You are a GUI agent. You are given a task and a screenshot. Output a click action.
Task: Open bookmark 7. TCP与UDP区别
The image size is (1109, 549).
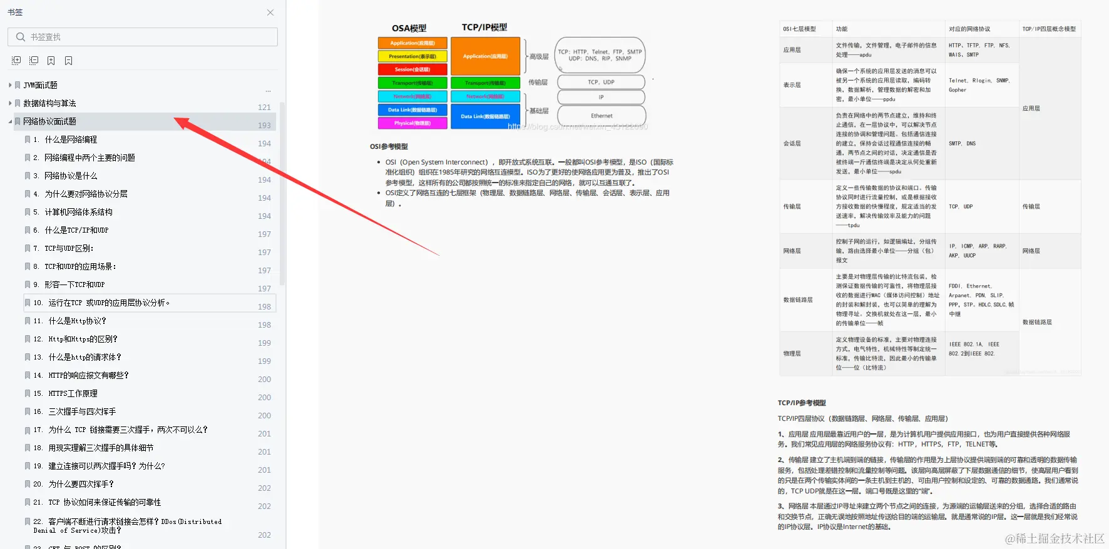click(x=63, y=248)
